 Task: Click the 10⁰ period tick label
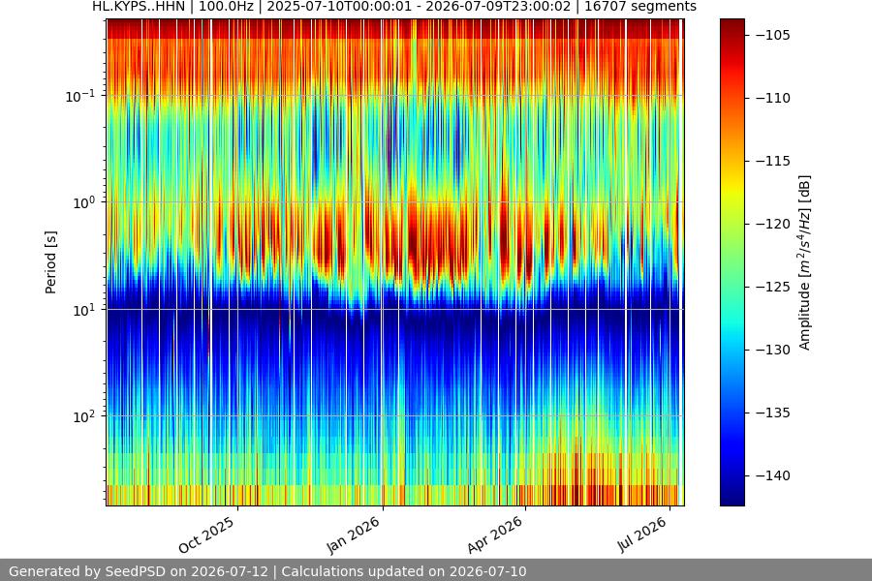coord(84,203)
